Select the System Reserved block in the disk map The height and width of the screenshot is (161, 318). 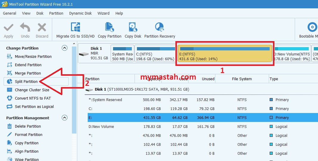(123, 53)
